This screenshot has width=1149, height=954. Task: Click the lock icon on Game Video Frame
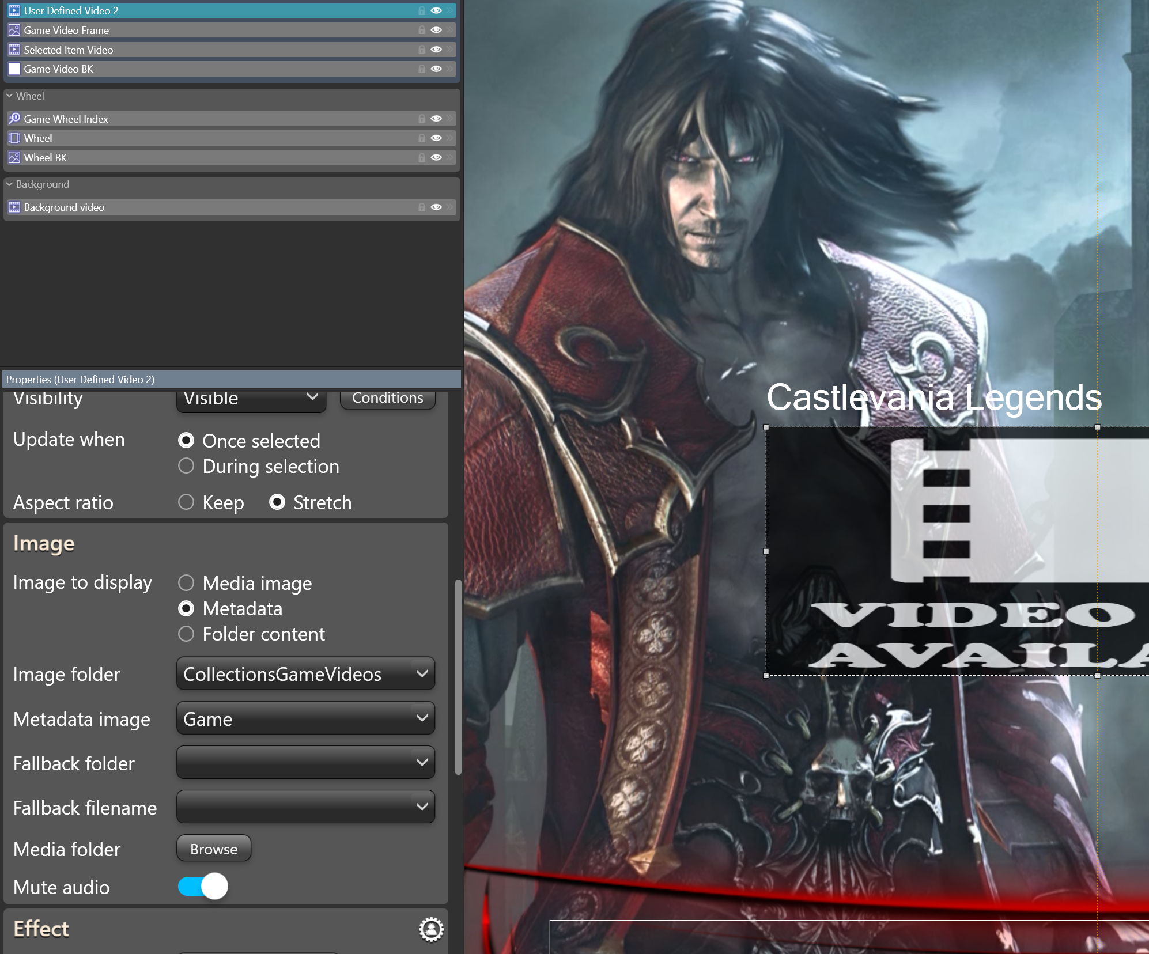pos(422,30)
